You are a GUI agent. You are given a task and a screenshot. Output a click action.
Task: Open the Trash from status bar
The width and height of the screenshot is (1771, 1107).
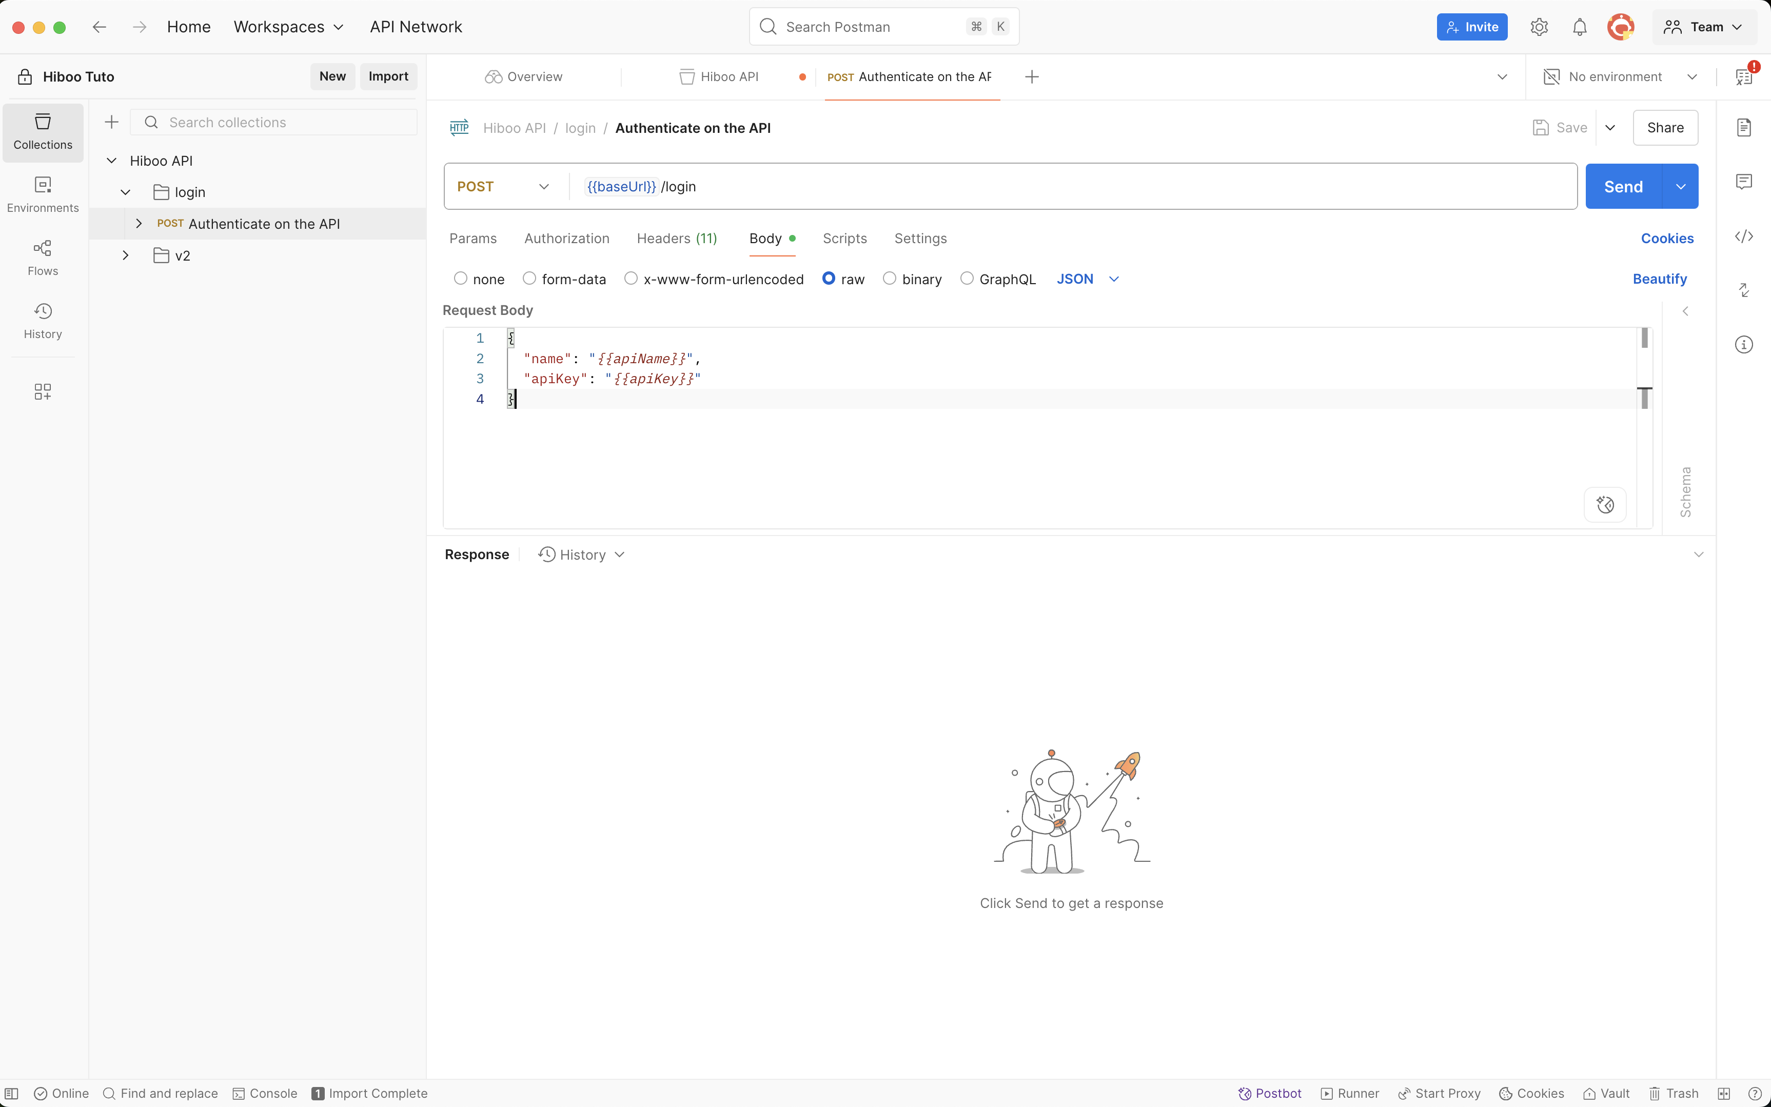1674,1093
